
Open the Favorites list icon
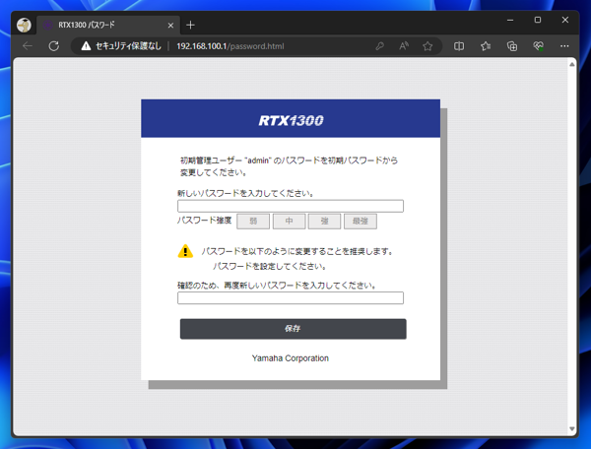[486, 46]
